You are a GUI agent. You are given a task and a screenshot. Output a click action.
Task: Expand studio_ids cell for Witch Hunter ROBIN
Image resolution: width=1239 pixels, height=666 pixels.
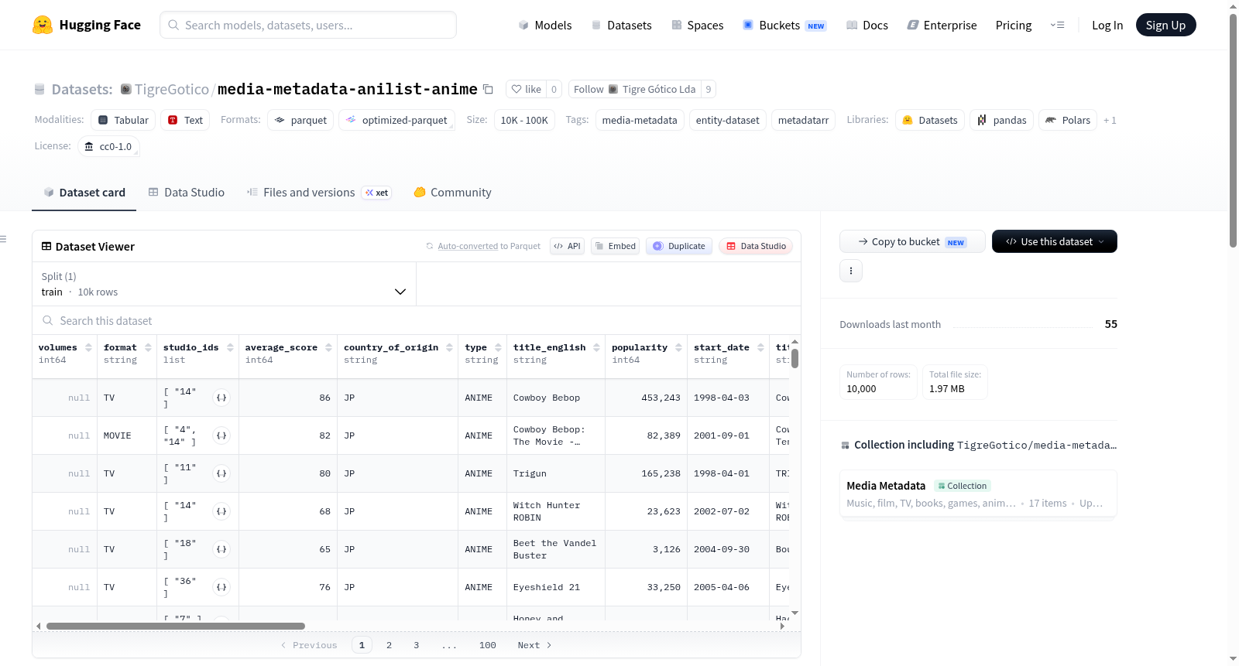(221, 511)
